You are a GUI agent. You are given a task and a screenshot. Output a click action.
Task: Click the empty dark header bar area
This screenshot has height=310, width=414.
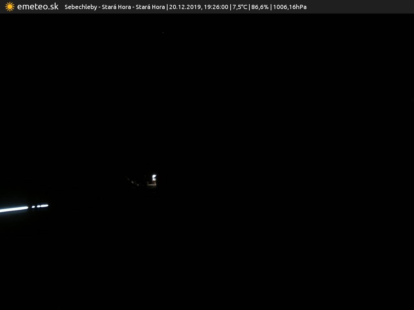[359, 7]
